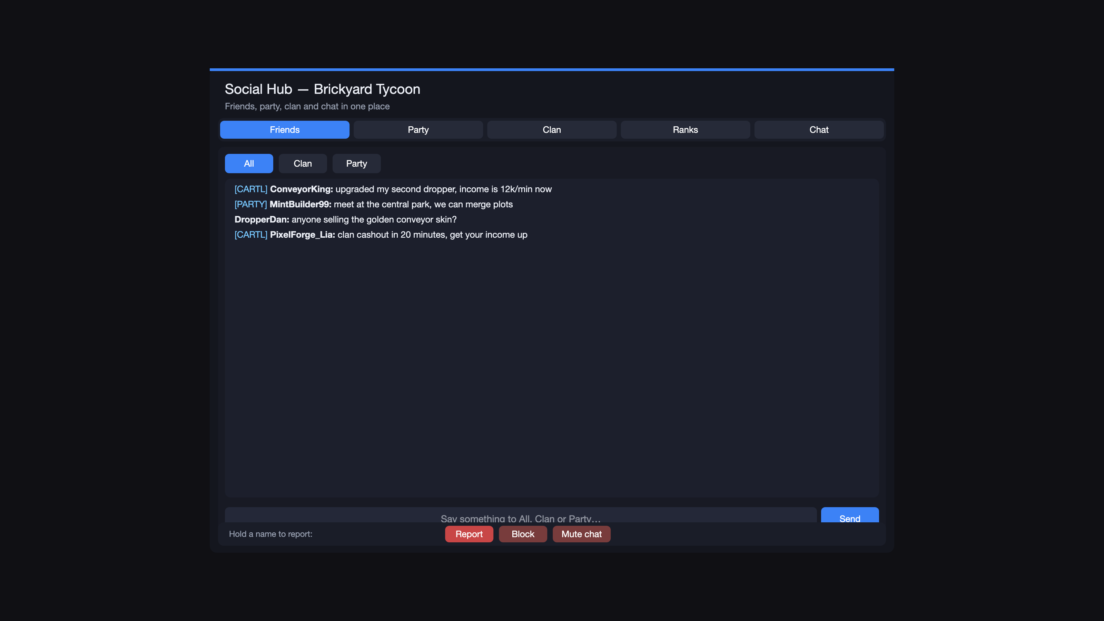Click the 'Social Hub — Brickyard Tycoon' title
Screen dimensions: 1104x621
[322, 89]
